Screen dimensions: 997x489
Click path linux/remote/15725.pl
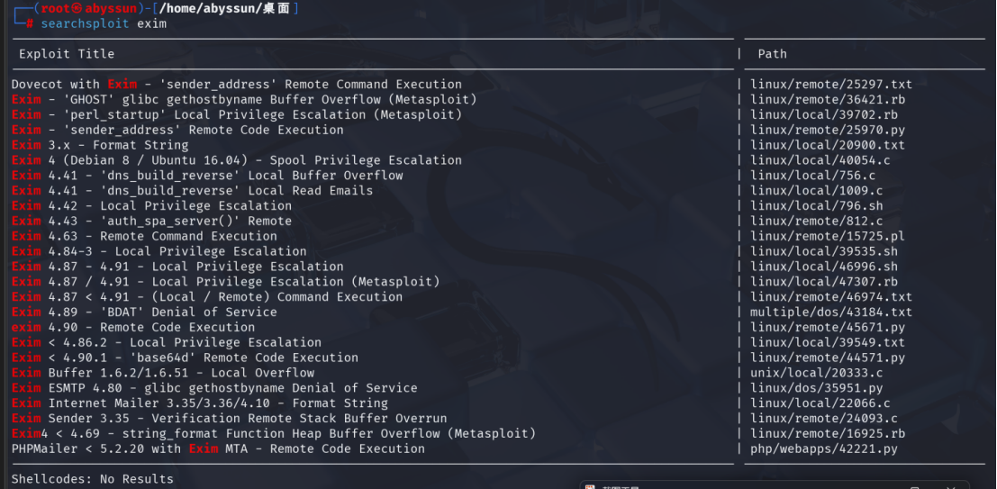[x=828, y=236]
